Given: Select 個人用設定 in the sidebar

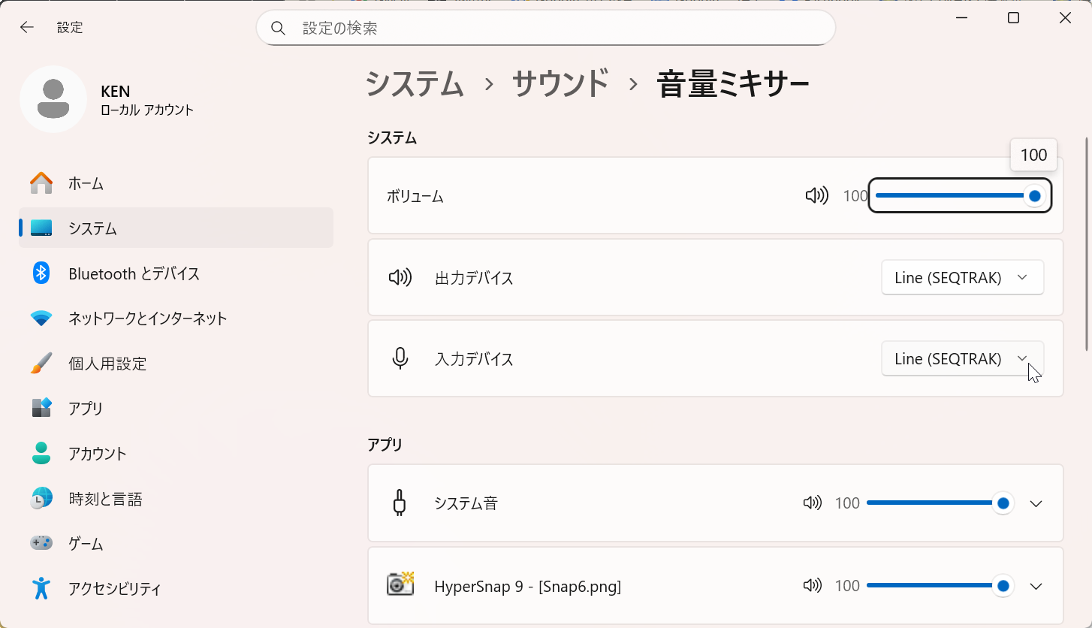Looking at the screenshot, I should point(107,364).
